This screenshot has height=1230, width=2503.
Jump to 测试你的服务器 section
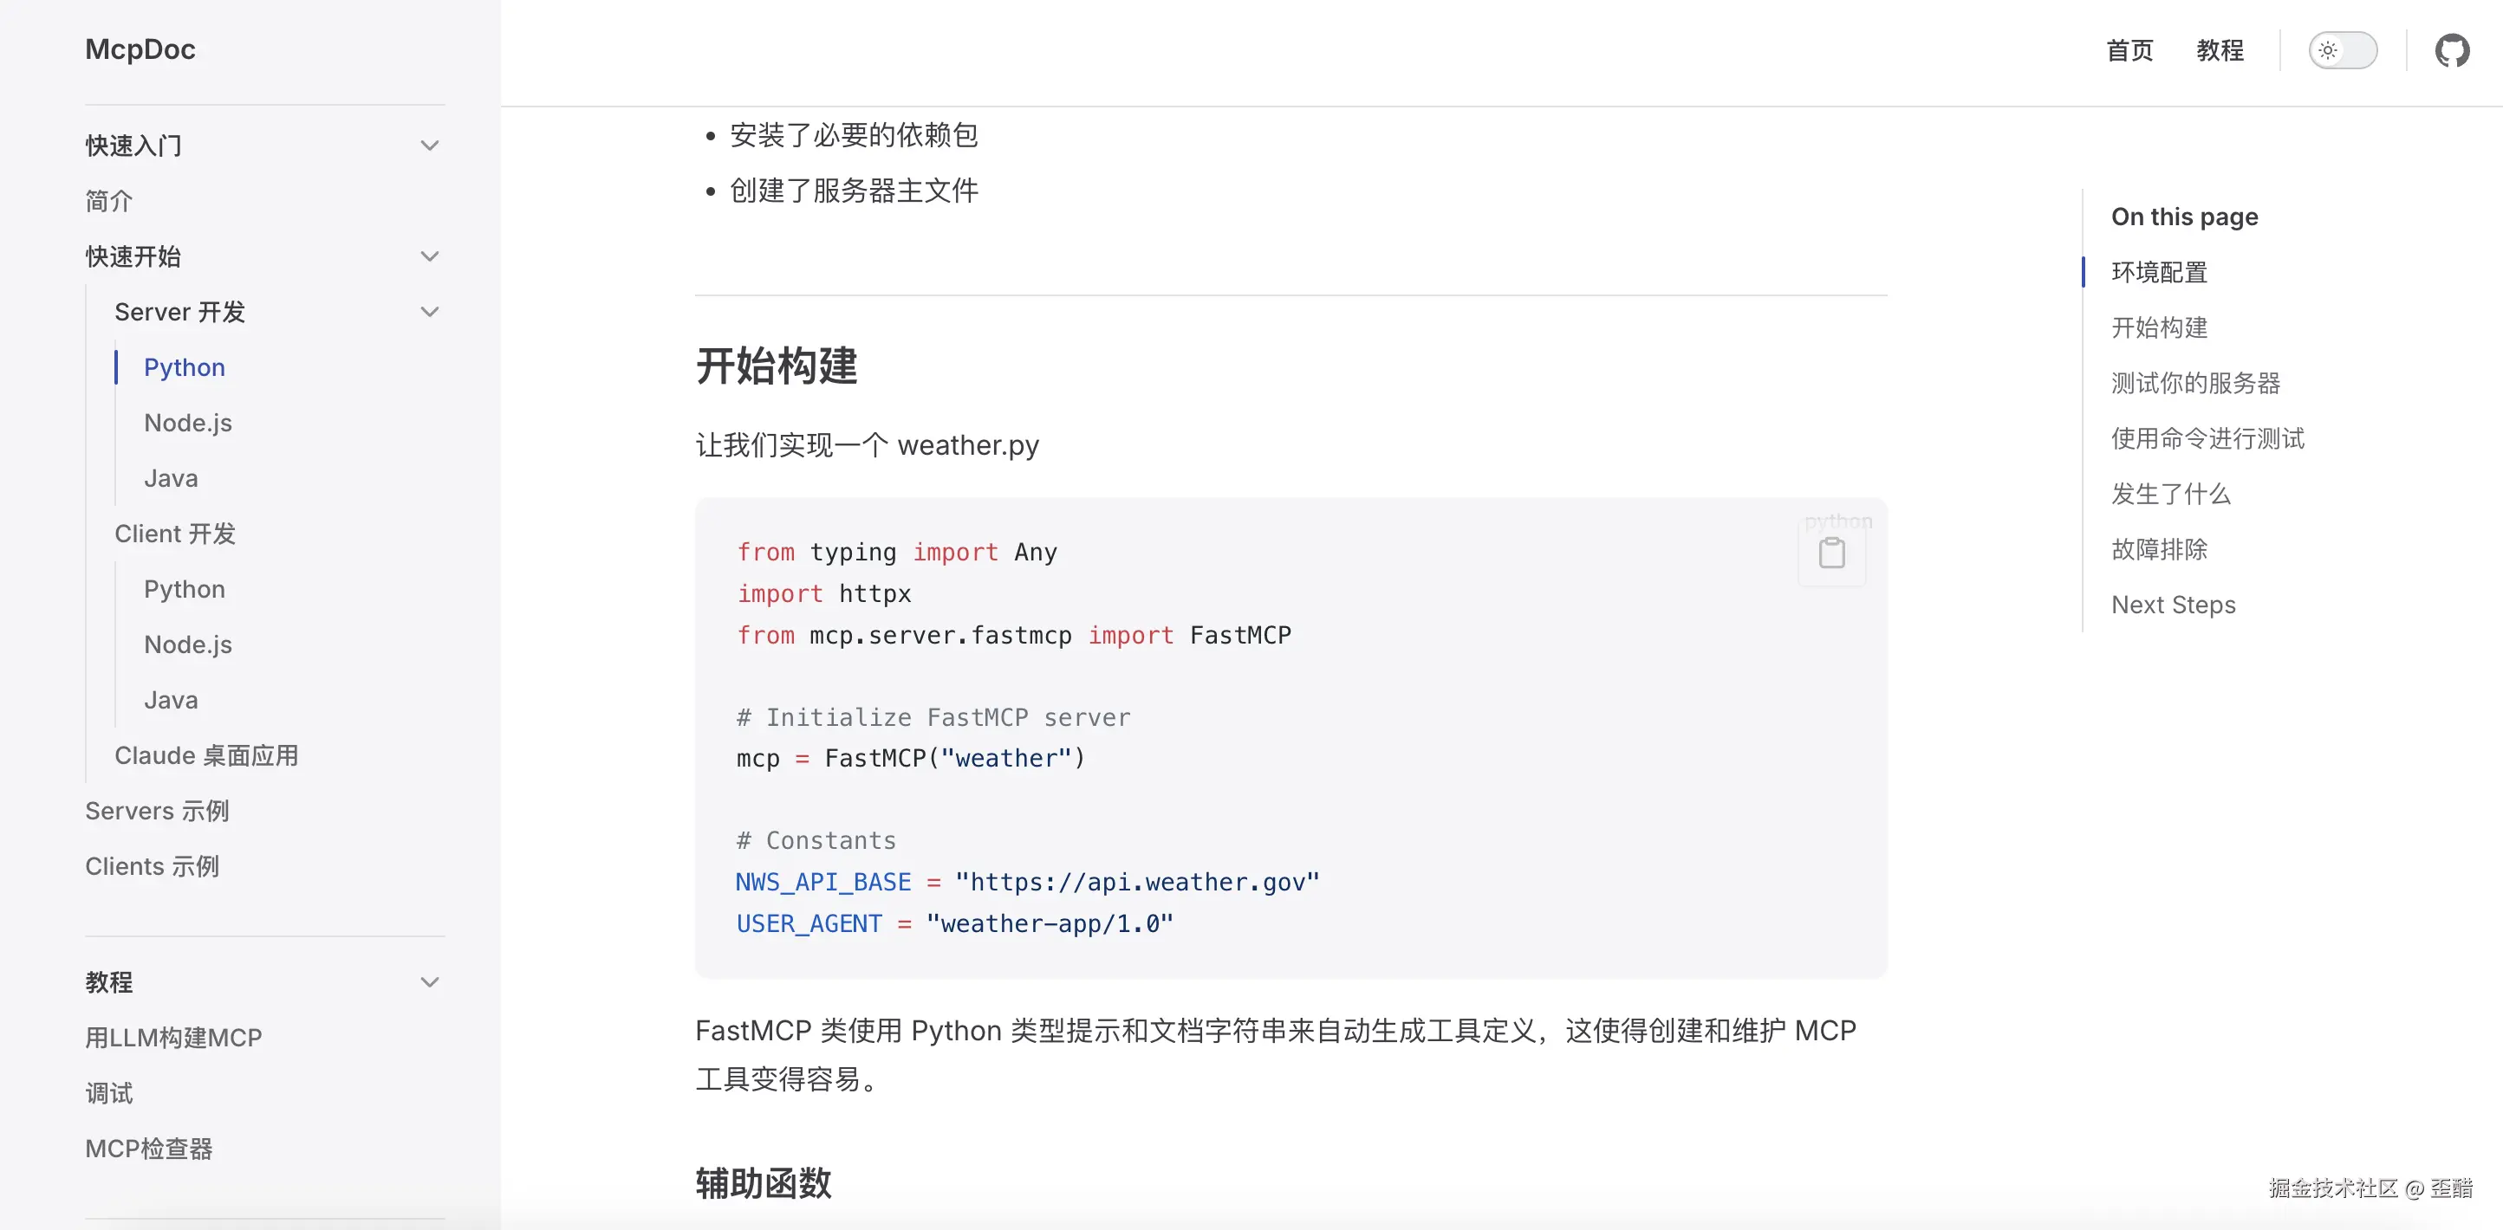click(2195, 383)
